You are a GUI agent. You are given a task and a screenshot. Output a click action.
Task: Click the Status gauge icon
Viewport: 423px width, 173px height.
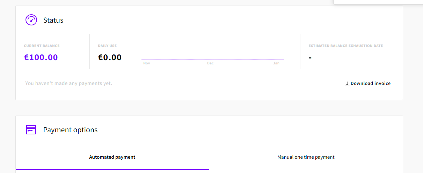31,20
